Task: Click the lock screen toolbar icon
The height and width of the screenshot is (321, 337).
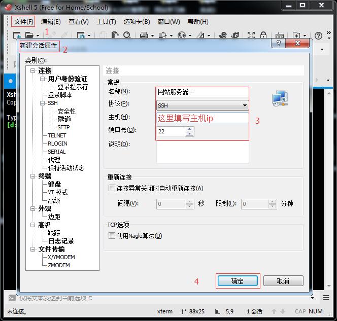Action: tap(263, 35)
